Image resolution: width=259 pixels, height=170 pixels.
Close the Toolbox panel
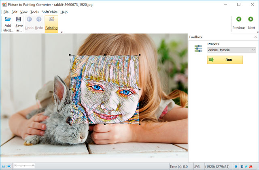coord(255,37)
